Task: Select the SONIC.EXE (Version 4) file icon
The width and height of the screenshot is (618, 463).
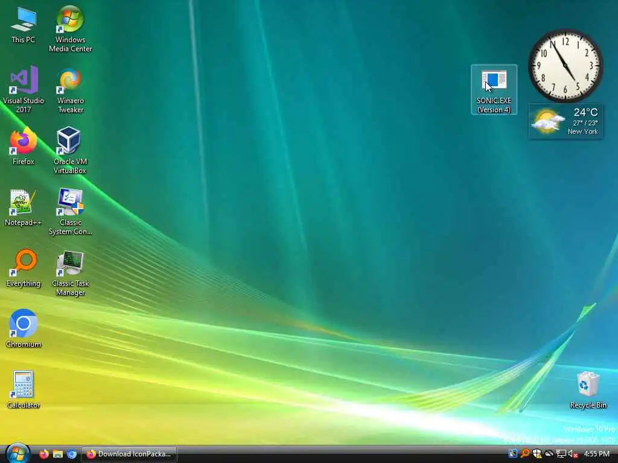Action: (x=494, y=90)
